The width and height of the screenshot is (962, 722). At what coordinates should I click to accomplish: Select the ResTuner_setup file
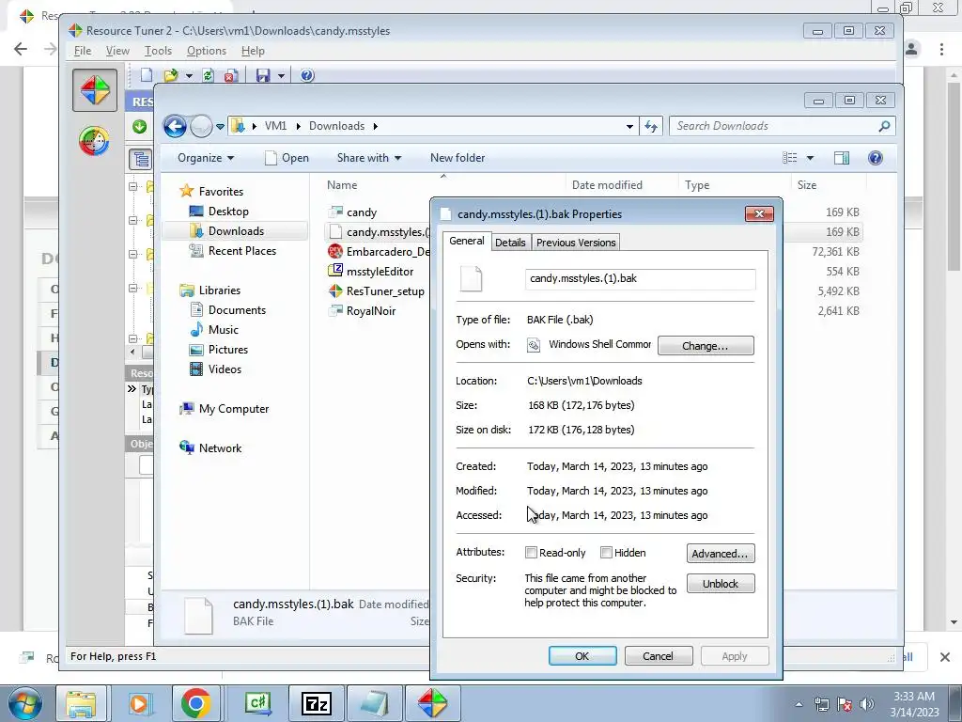coord(384,291)
